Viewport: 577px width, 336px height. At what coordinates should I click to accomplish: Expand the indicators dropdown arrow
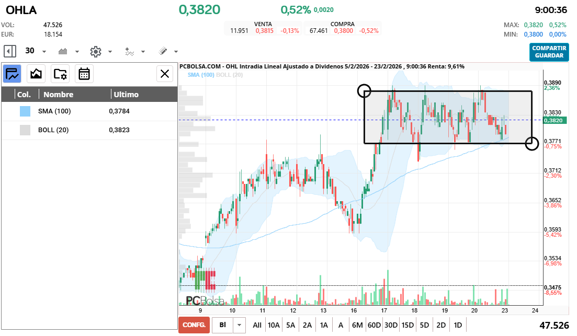(x=143, y=52)
